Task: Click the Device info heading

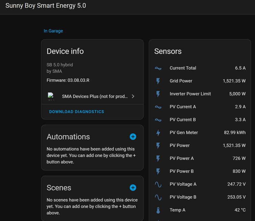Action: point(65,51)
